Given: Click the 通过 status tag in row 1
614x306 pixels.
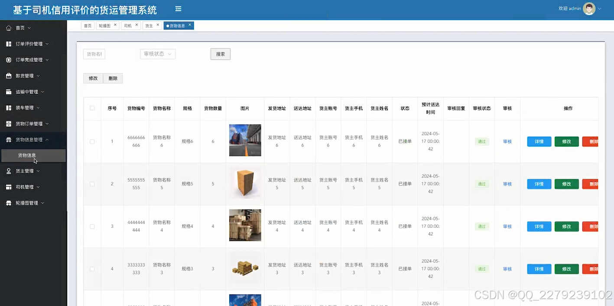Looking at the screenshot, I should [482, 141].
